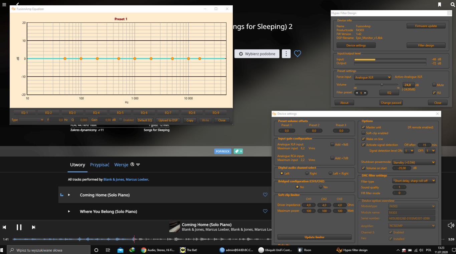Favorite the album with heart icon
This screenshot has height=254, width=456.
pos(297,54)
